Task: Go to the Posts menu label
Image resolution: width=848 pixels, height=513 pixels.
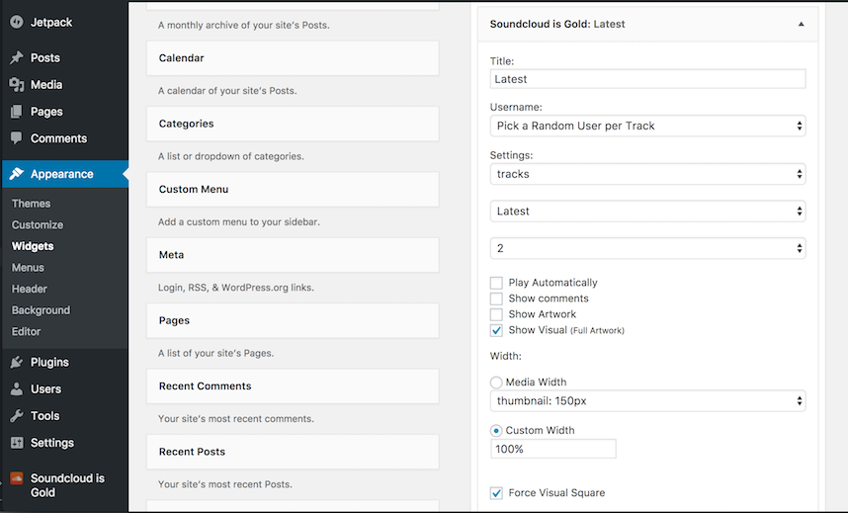Action: click(45, 58)
